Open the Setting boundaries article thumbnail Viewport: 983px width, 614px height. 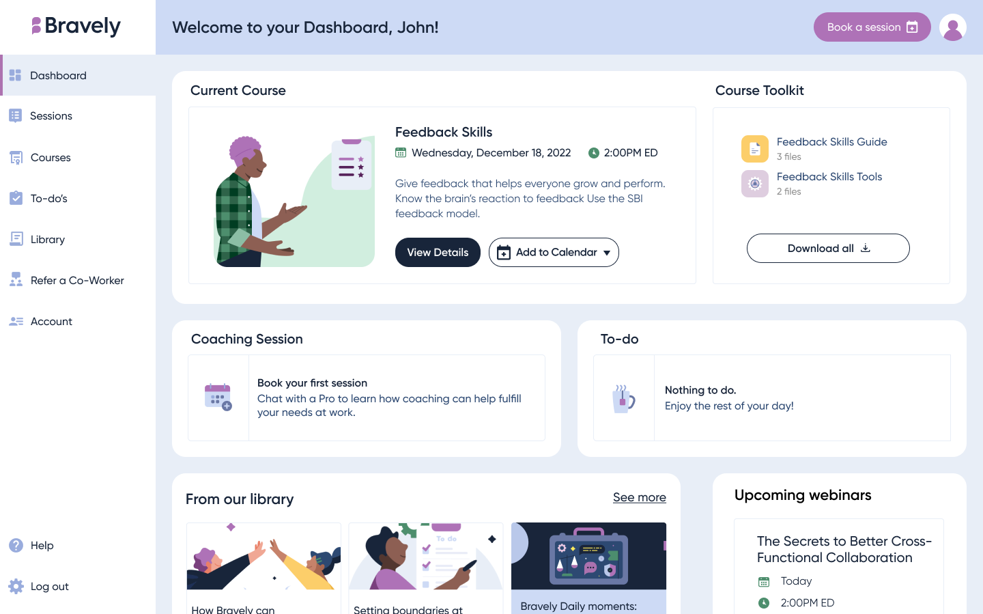[426, 556]
